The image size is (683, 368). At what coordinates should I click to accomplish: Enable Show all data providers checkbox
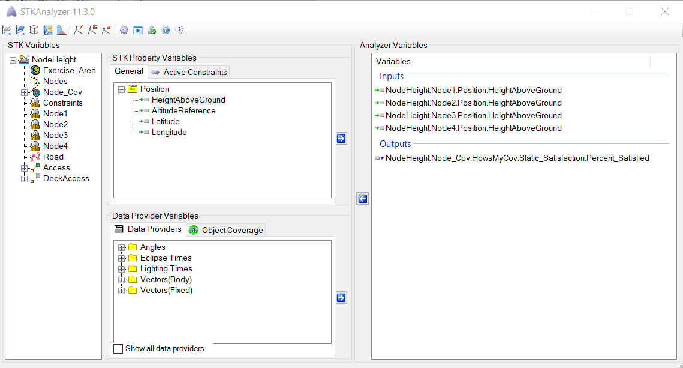(118, 349)
